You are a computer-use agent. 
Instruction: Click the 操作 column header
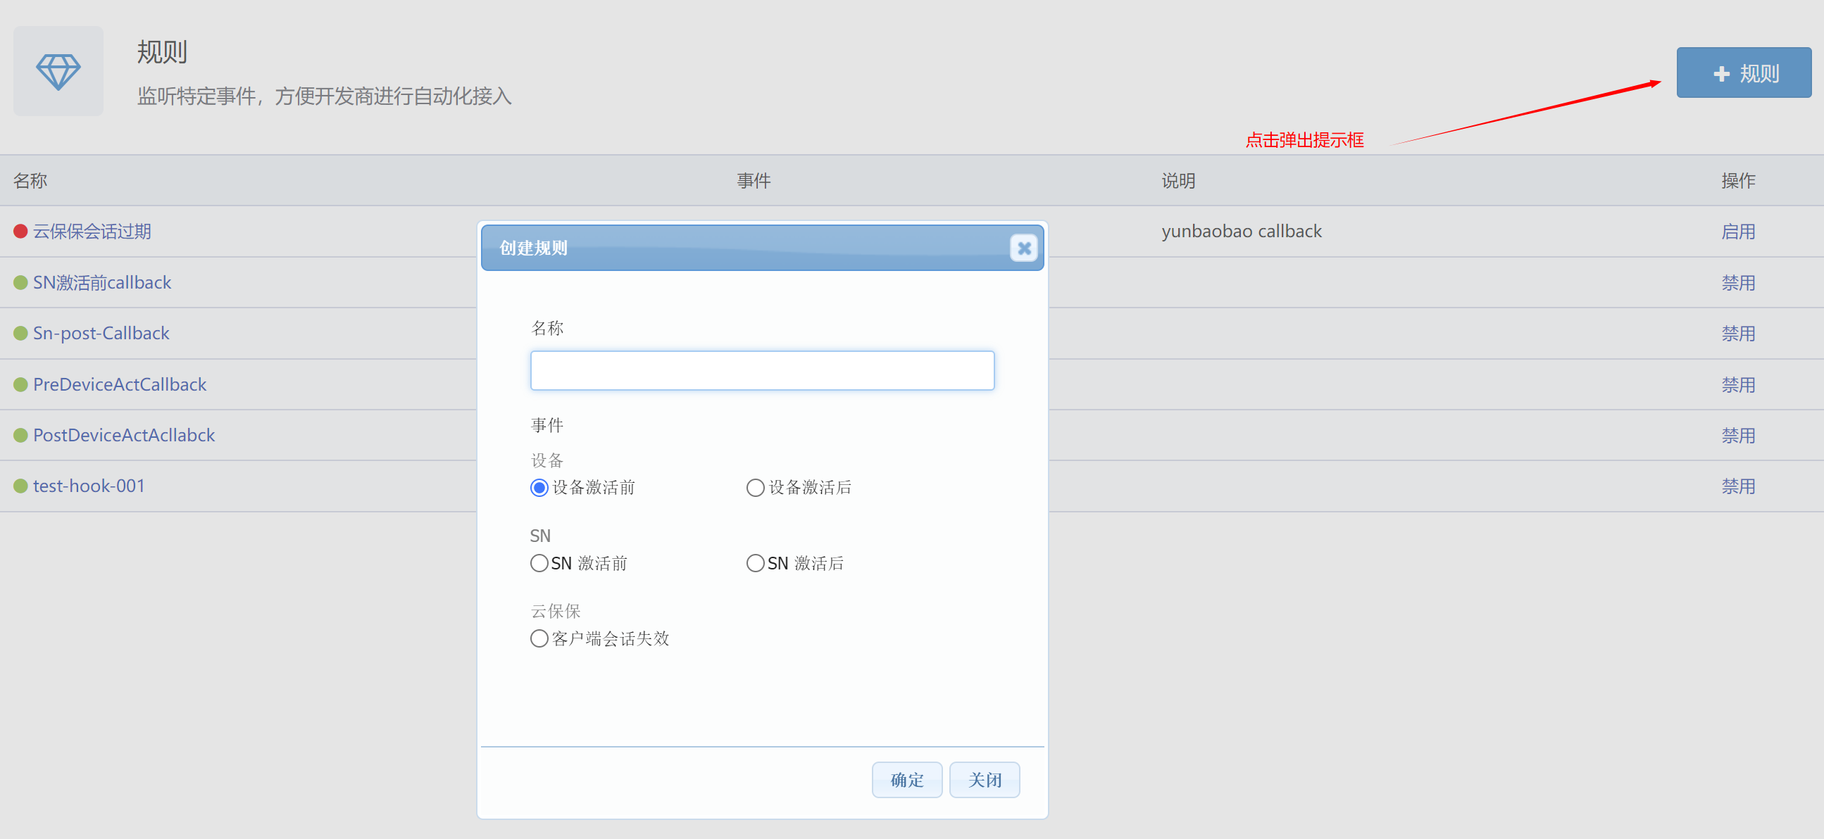(1738, 180)
